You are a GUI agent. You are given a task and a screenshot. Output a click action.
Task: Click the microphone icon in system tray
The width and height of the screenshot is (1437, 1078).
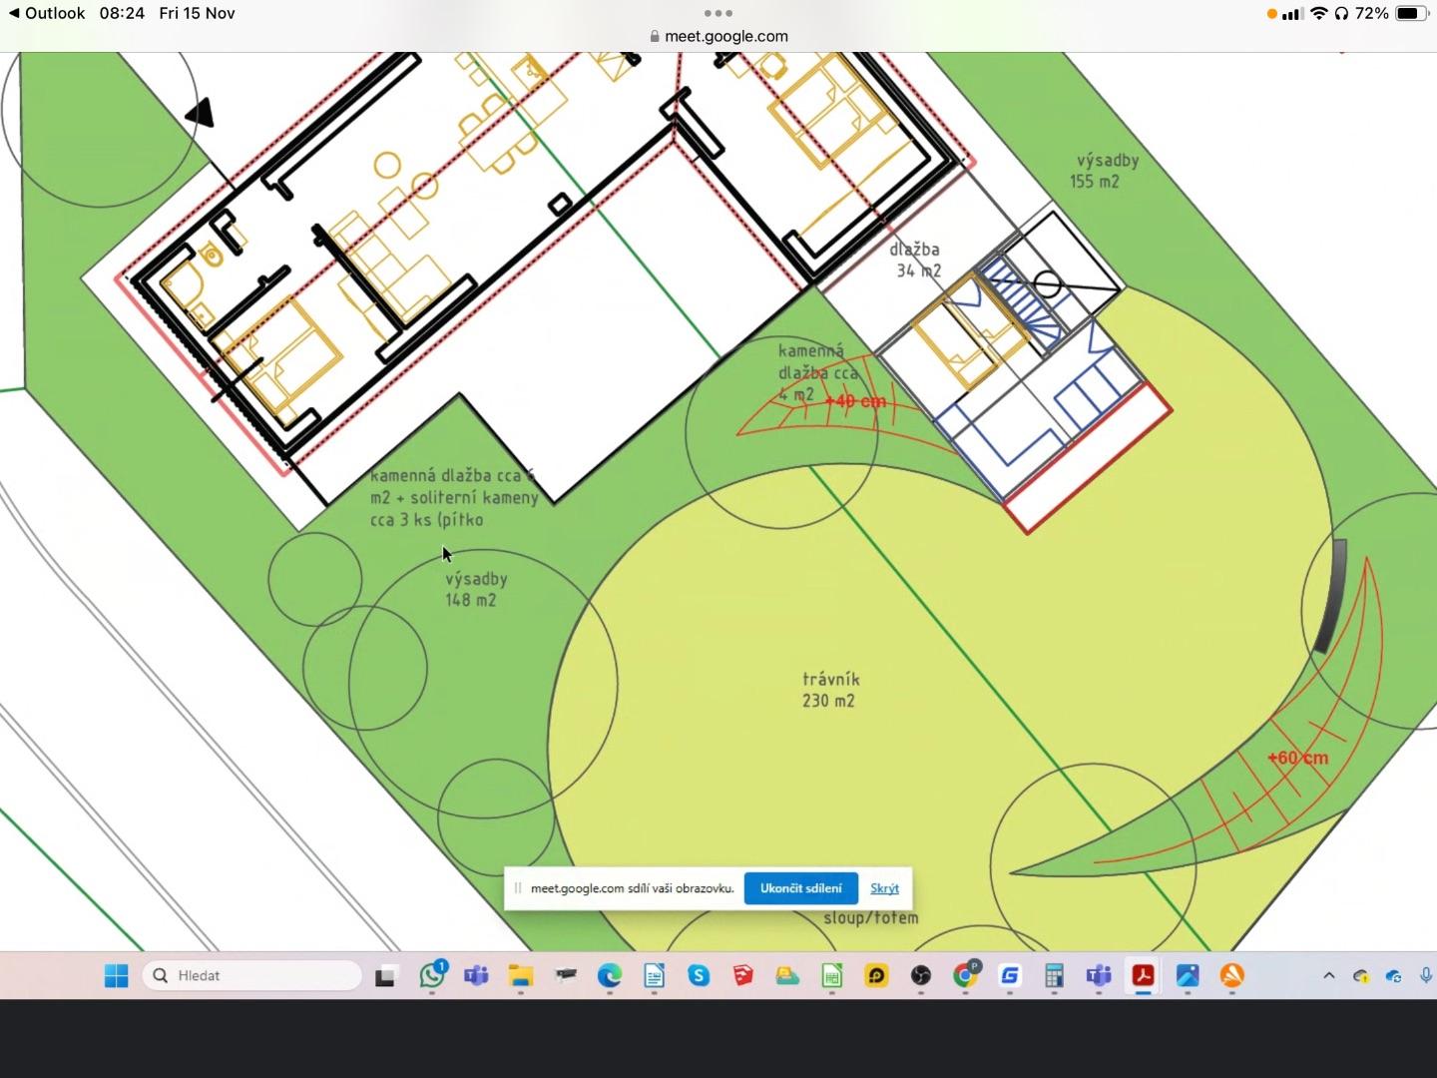point(1426,975)
